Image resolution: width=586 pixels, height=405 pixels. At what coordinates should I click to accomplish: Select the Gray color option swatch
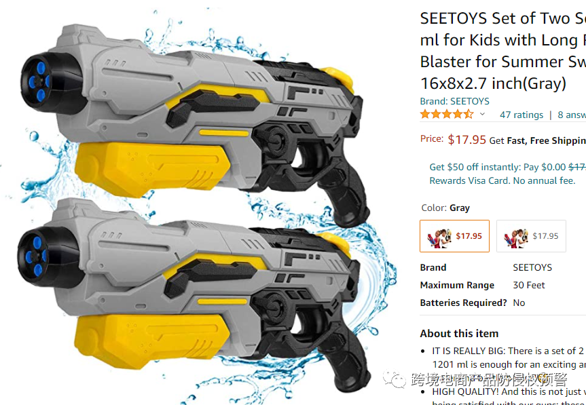click(x=454, y=236)
